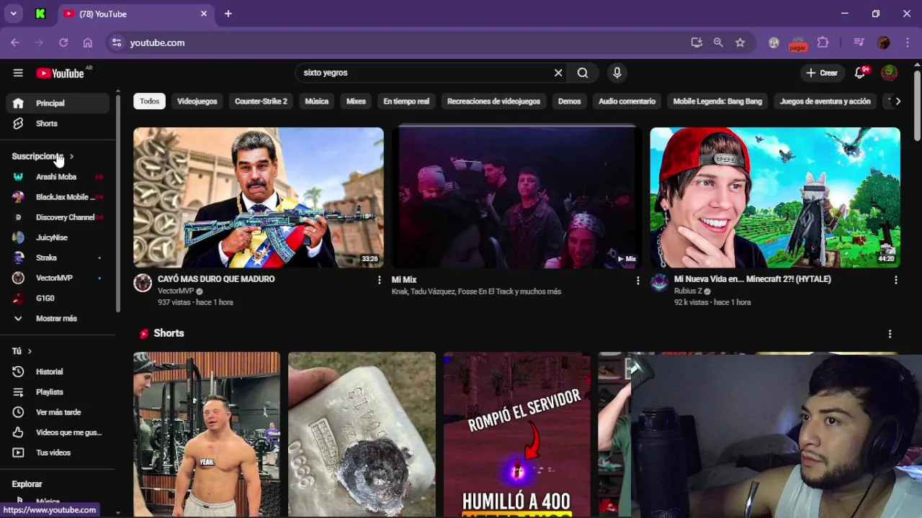
Task: Go back in the browser
Action: [14, 42]
